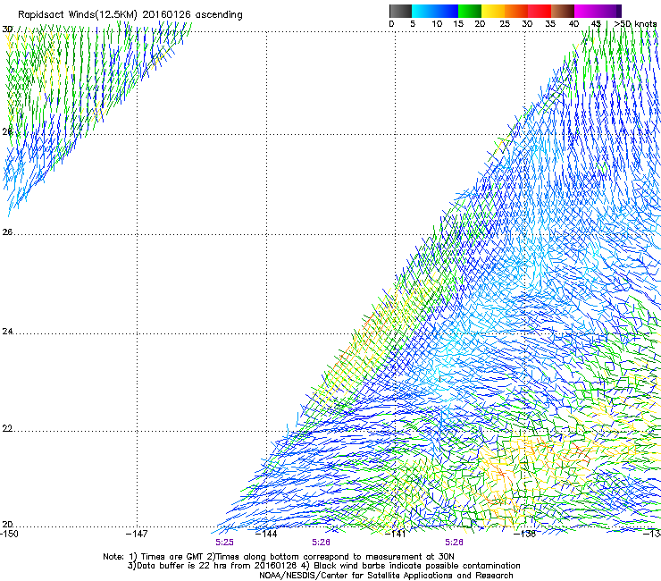Click the note Times are GMT
The height and width of the screenshot is (581, 661).
(x=166, y=557)
